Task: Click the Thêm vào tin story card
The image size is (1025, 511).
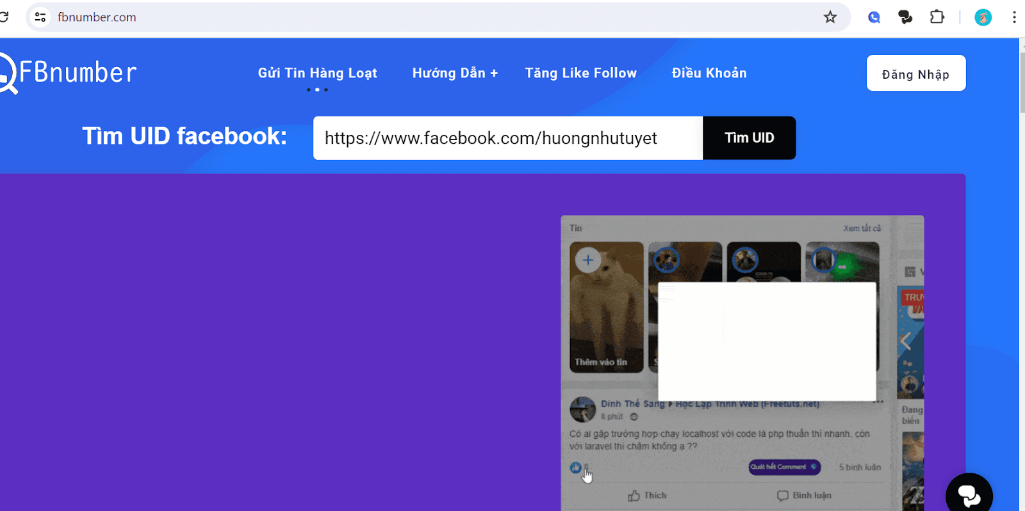Action: pyautogui.click(x=607, y=307)
